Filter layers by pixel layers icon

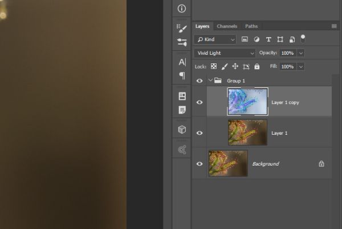[245, 39]
